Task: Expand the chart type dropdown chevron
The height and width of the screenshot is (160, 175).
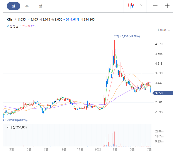Action: click(141, 5)
